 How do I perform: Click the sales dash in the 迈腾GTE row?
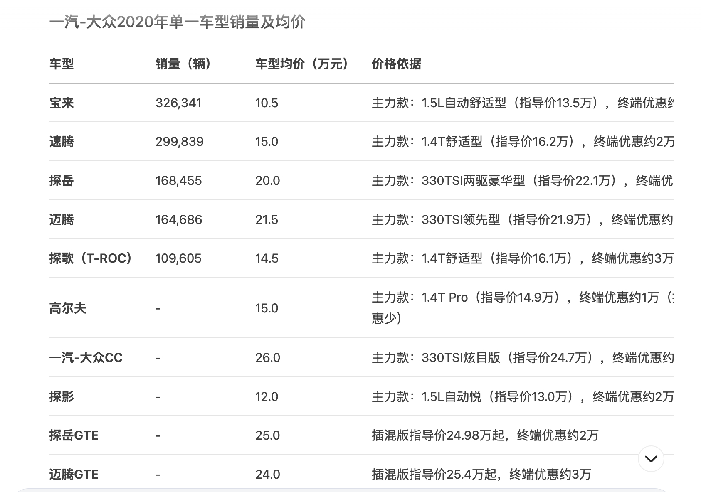(x=158, y=475)
